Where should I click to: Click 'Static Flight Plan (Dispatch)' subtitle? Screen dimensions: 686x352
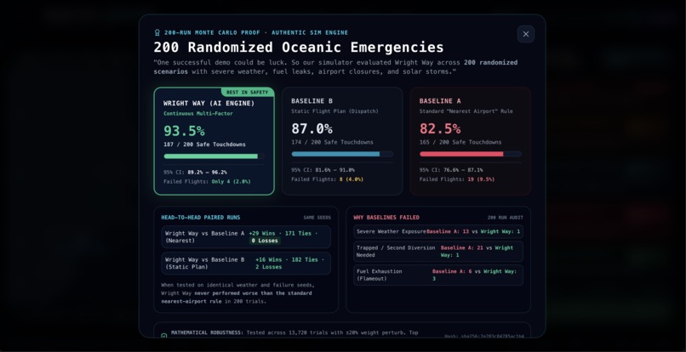coord(335,111)
